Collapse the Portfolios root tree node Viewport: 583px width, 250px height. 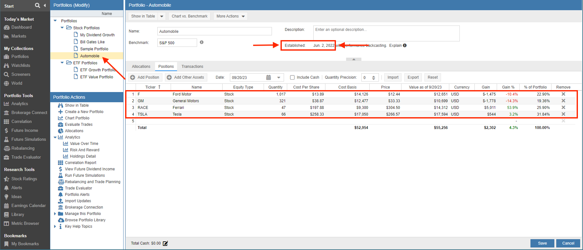tap(55, 21)
